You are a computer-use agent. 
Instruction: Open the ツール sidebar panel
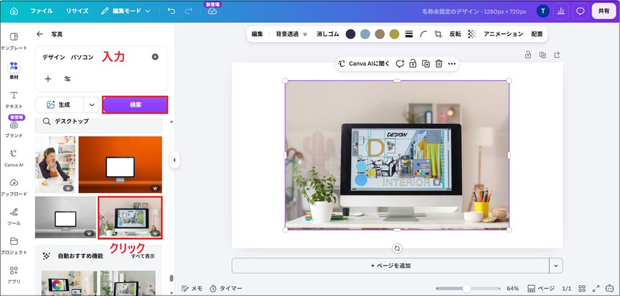tap(14, 217)
